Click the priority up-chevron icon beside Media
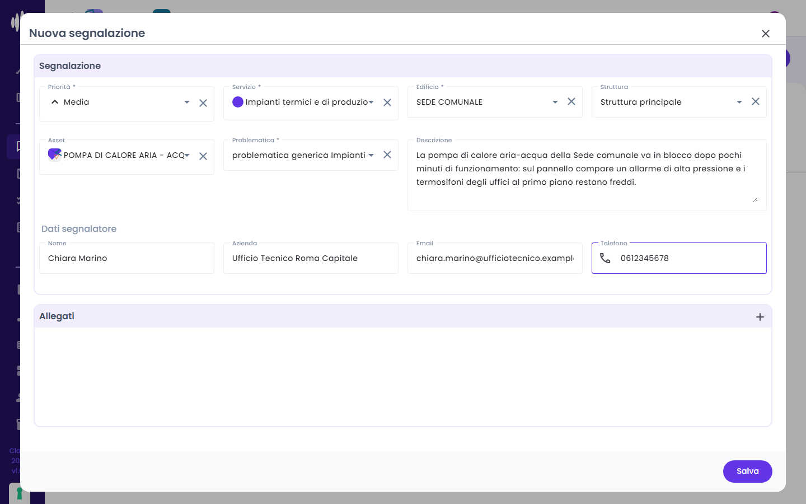This screenshot has height=504, width=806. click(55, 102)
